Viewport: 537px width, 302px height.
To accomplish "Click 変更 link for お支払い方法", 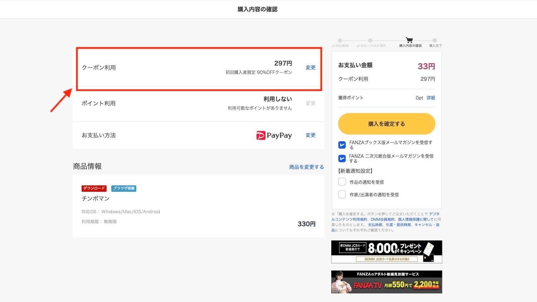I will (x=311, y=135).
